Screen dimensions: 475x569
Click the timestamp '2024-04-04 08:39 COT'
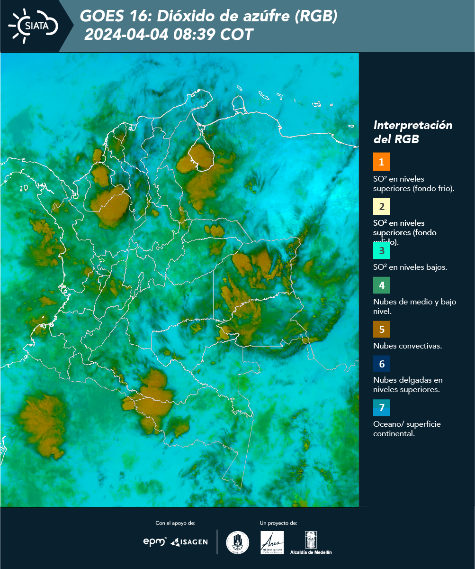click(169, 35)
